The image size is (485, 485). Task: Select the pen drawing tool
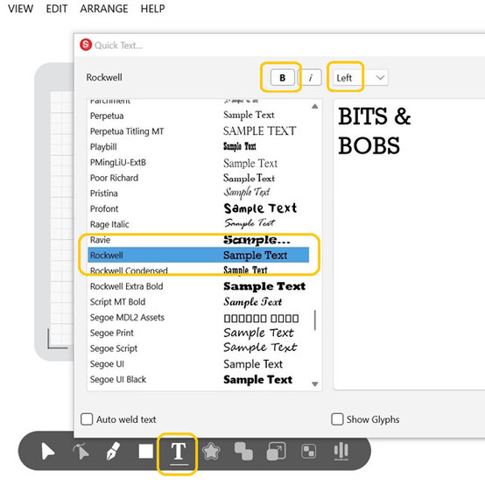pyautogui.click(x=113, y=452)
